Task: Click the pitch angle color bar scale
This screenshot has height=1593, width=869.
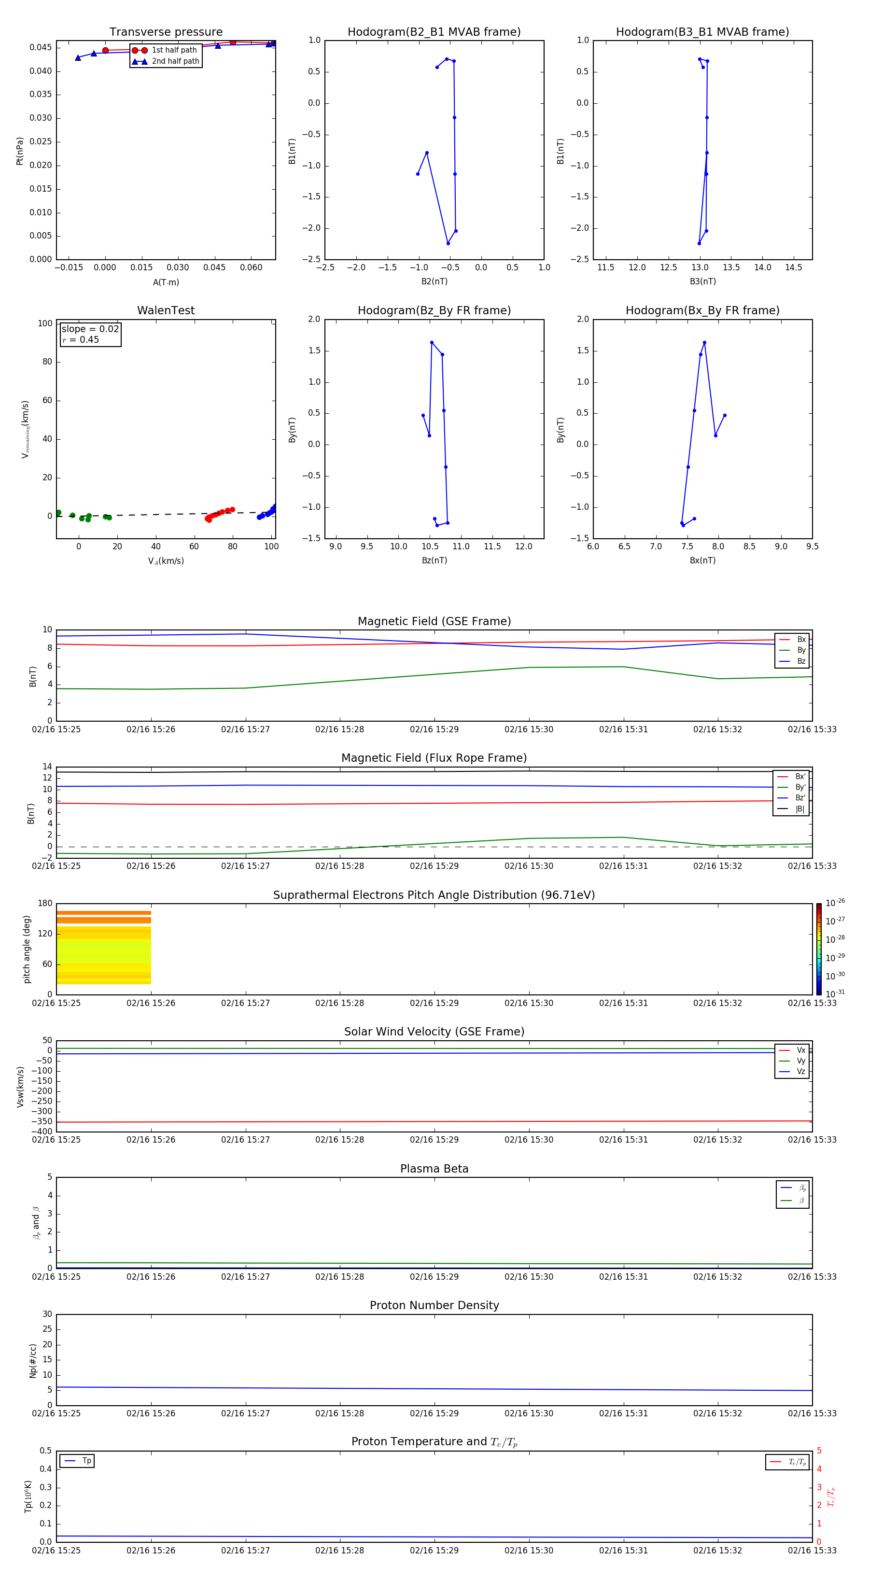Action: pyautogui.click(x=818, y=949)
